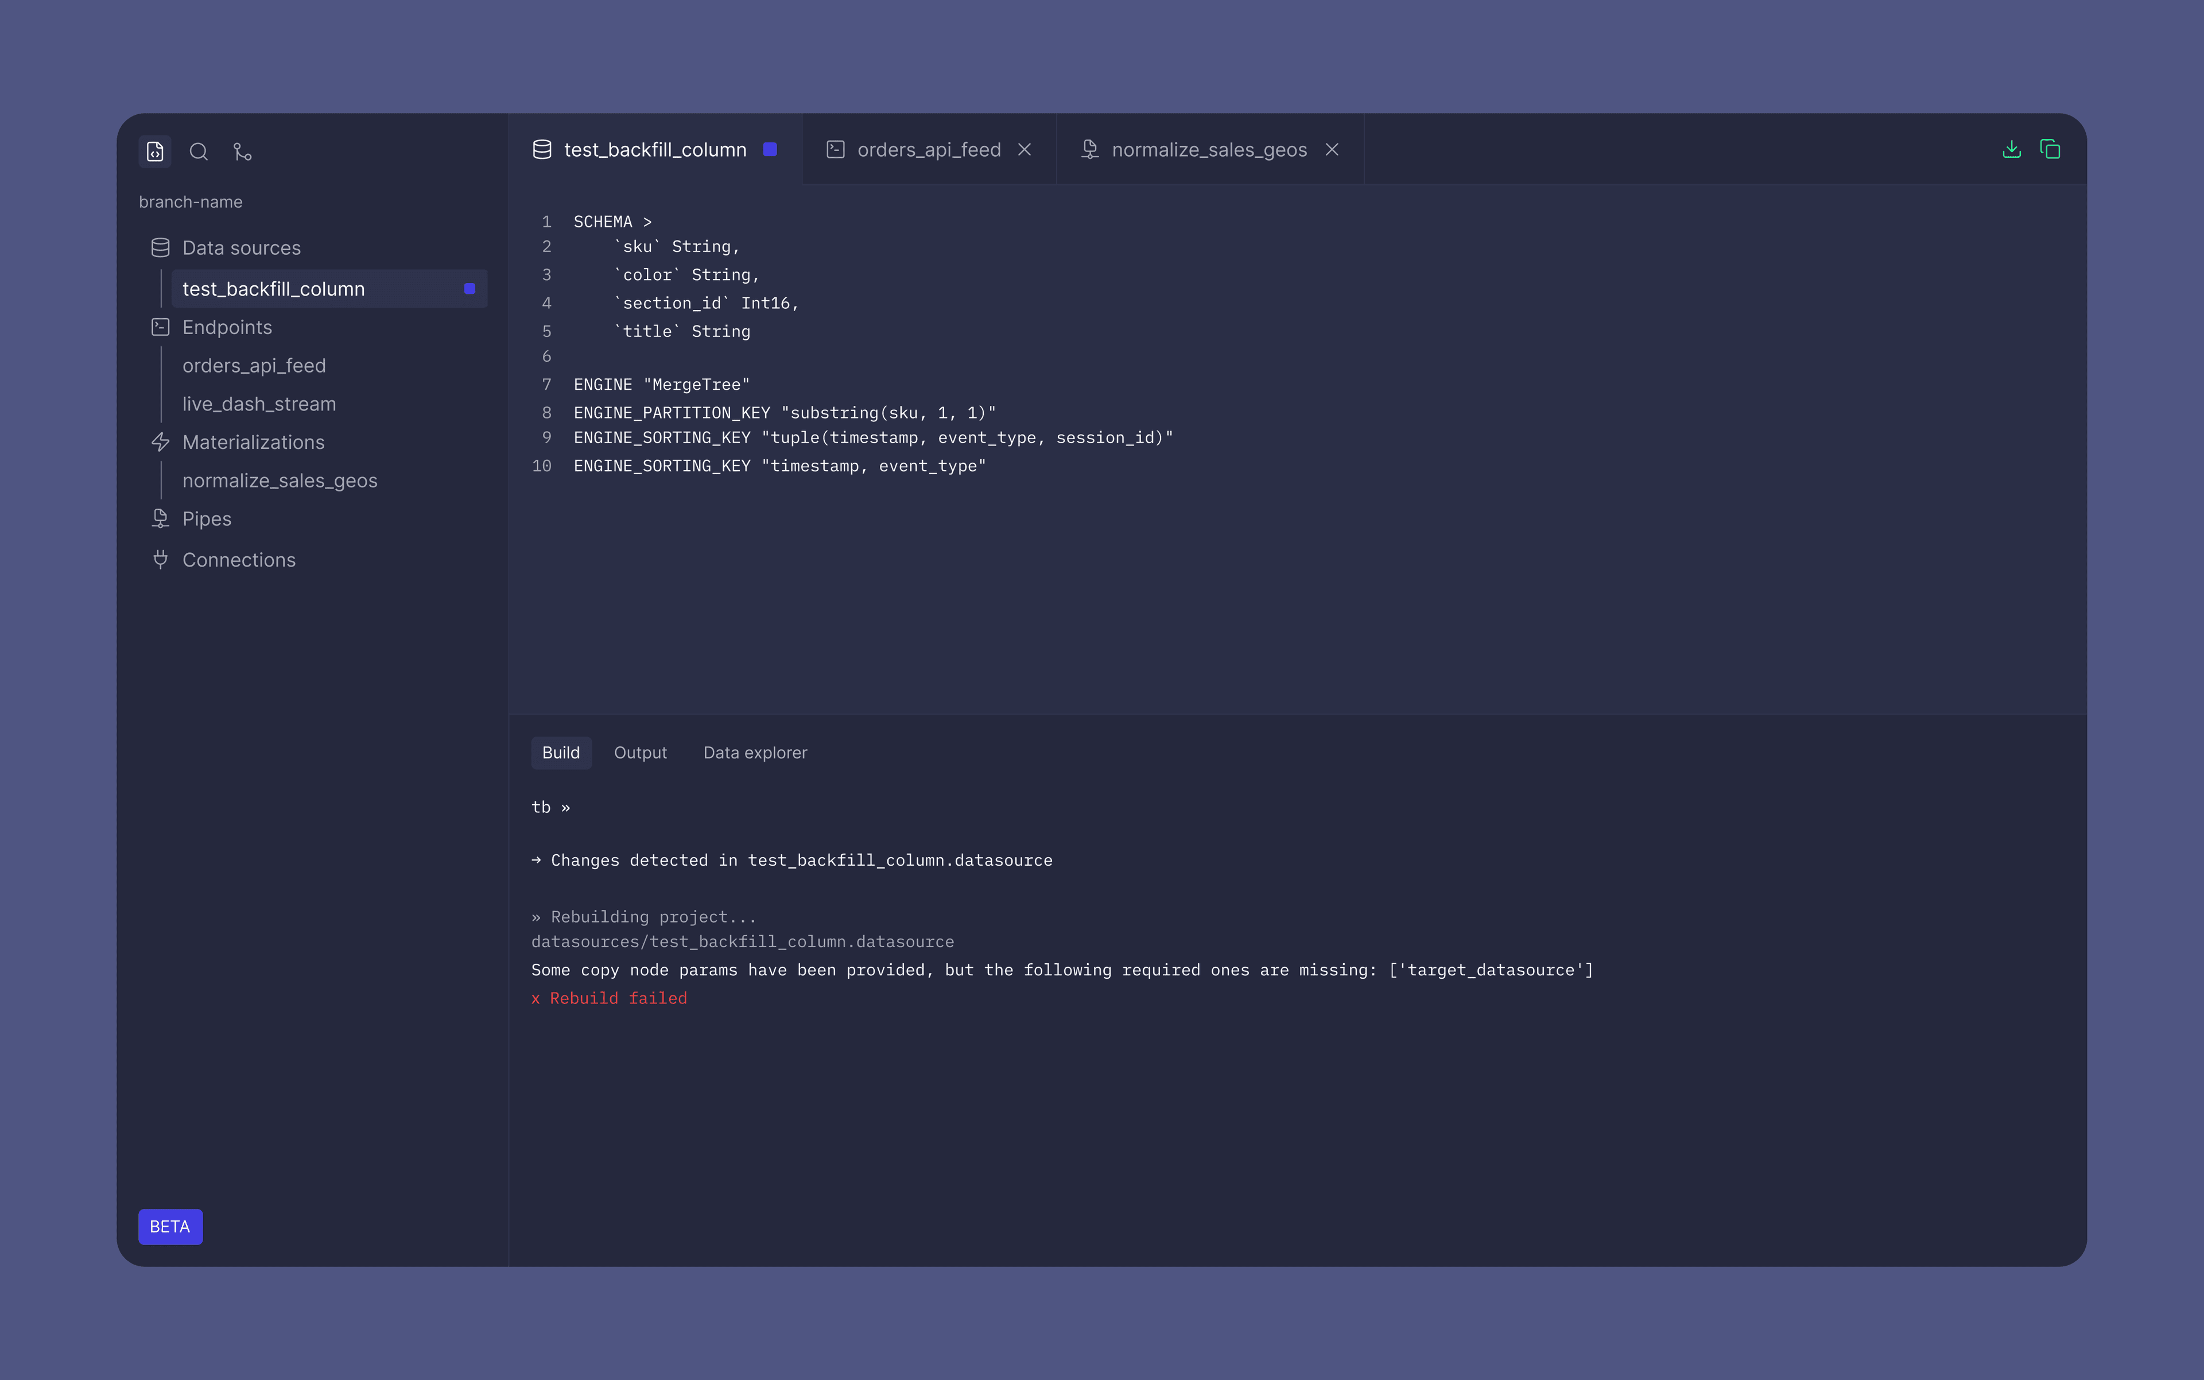Select the code file explorer icon
Image resolution: width=2204 pixels, height=1380 pixels.
pos(155,152)
